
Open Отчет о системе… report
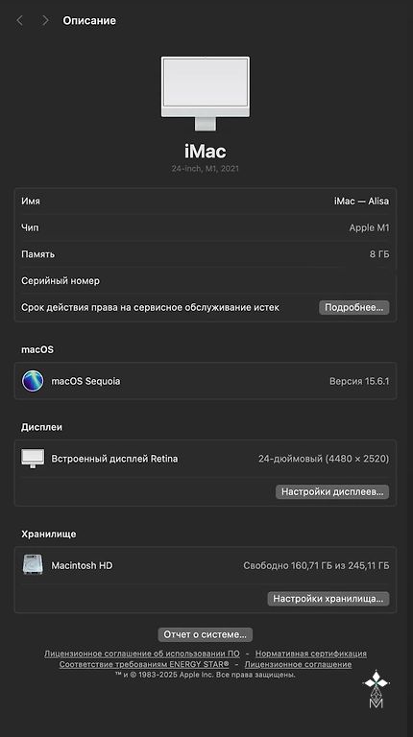coord(206,634)
